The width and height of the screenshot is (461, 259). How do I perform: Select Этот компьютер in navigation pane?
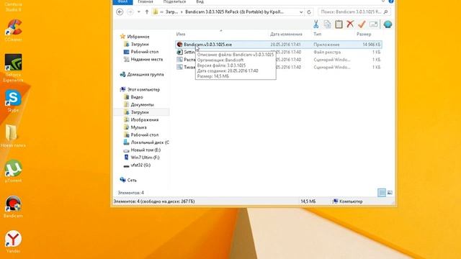(143, 89)
